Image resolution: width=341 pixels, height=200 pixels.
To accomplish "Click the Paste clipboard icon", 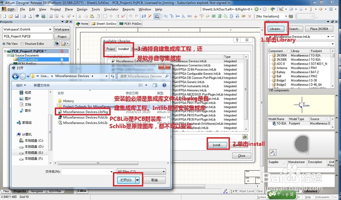I will point(92,16).
